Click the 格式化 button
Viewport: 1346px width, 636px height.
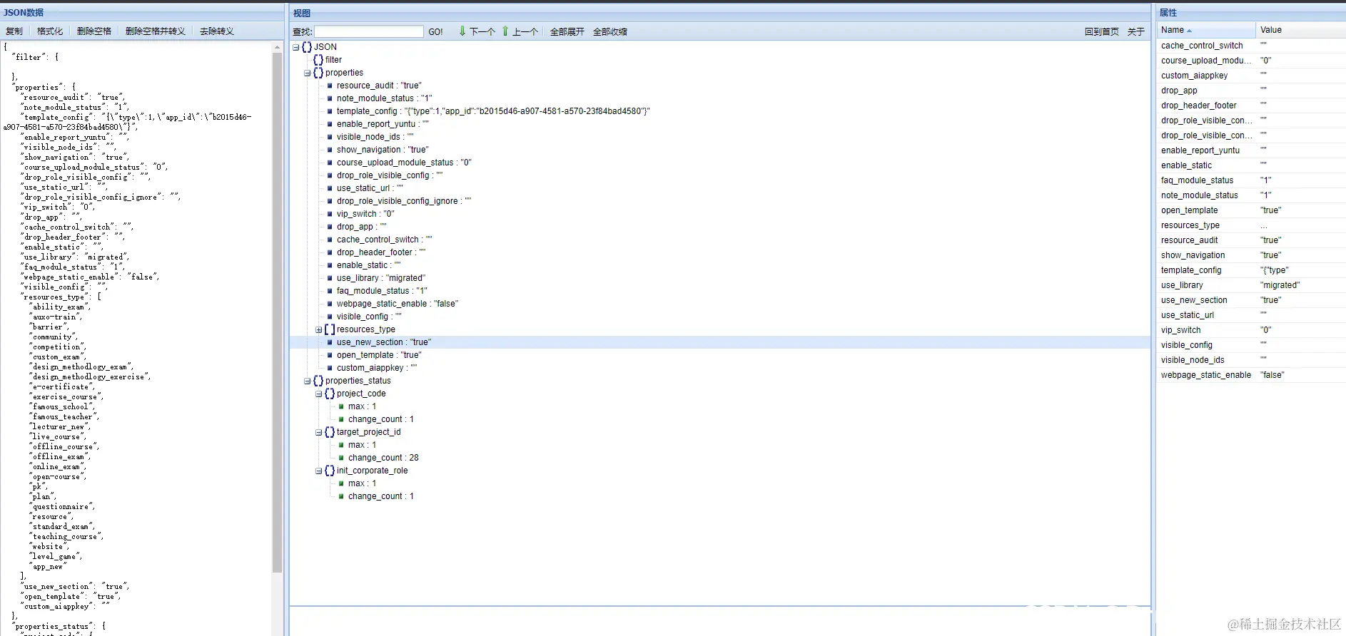(50, 31)
